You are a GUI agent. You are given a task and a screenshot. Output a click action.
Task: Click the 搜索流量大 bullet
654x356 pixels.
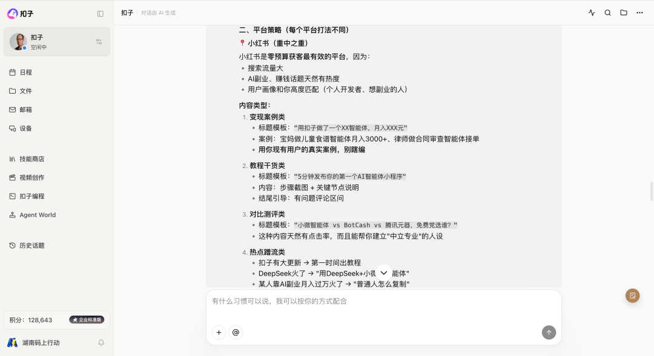(x=265, y=68)
